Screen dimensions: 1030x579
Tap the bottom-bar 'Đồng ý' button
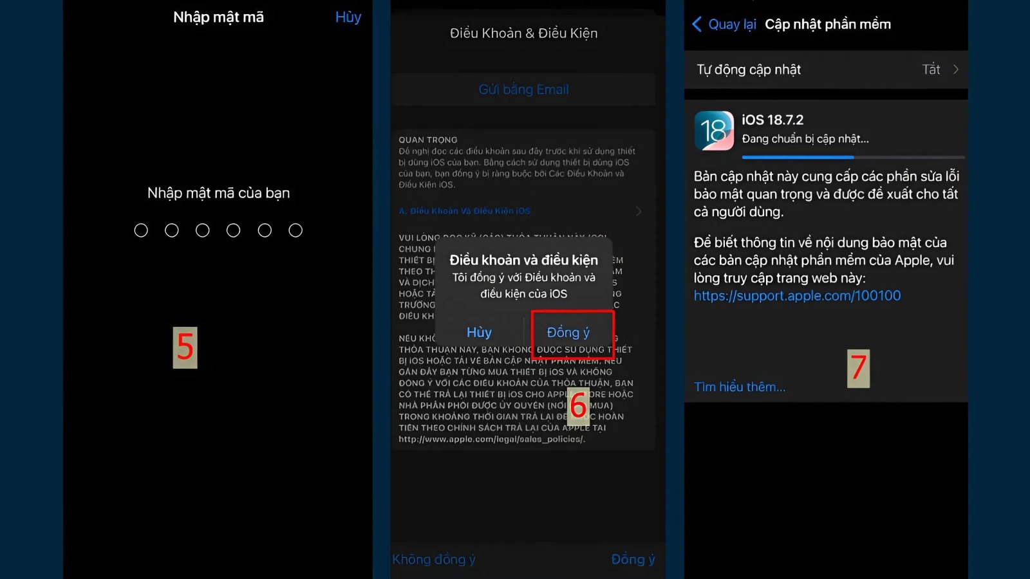click(633, 559)
